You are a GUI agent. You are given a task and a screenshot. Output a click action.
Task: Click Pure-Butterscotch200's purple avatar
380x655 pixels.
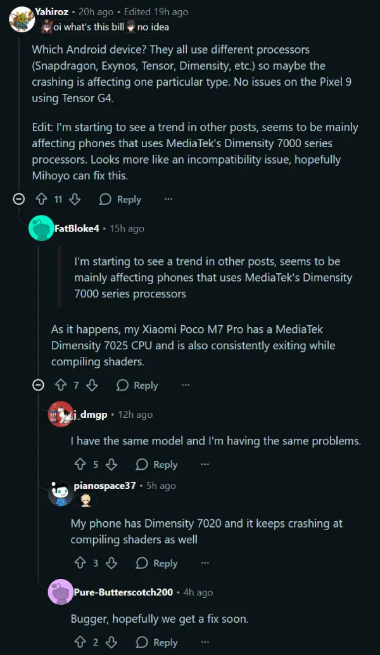pyautogui.click(x=60, y=592)
